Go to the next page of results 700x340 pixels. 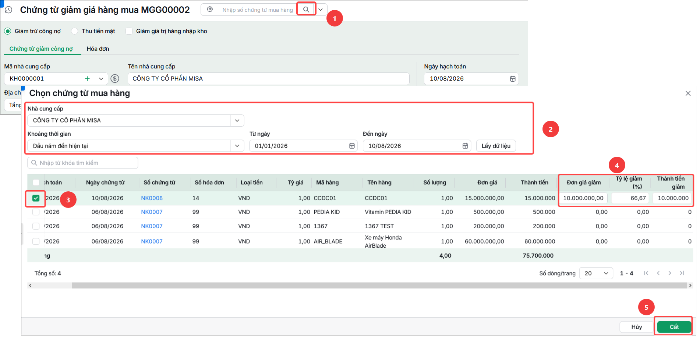click(670, 273)
